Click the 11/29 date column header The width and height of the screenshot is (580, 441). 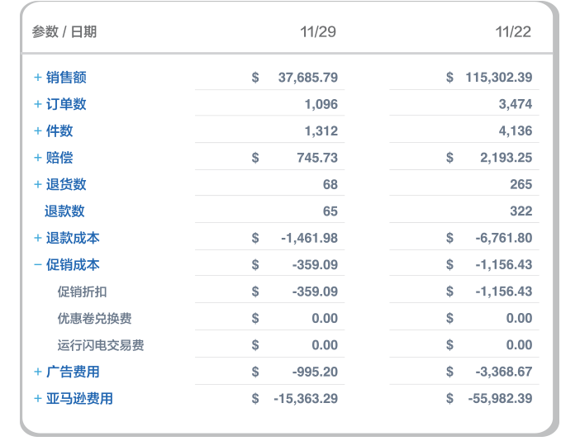318,32
